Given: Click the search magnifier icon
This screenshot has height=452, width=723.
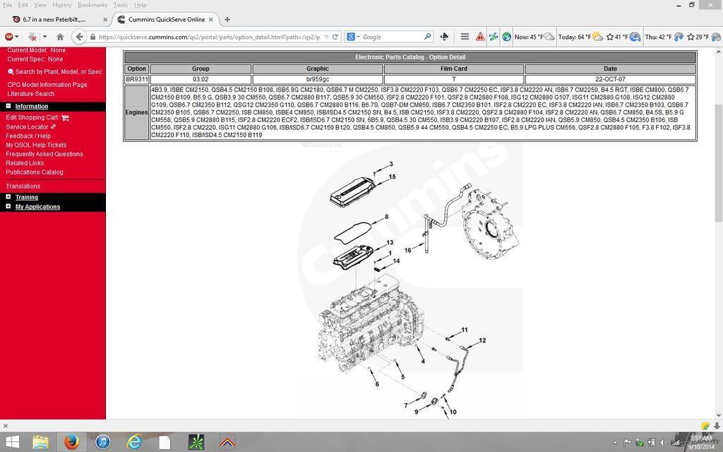Looking at the screenshot, I should (427, 37).
